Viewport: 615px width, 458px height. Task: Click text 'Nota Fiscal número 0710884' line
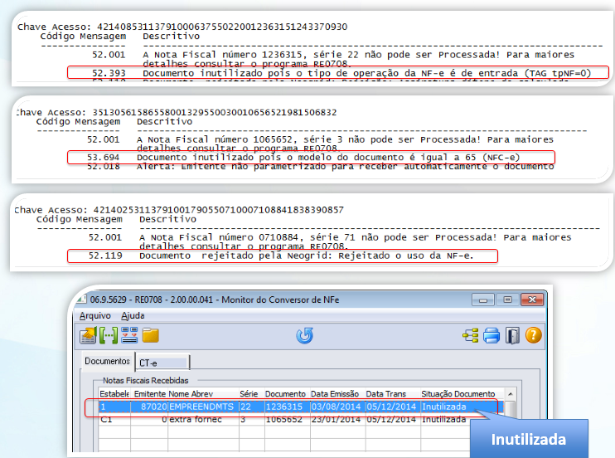tap(356, 237)
